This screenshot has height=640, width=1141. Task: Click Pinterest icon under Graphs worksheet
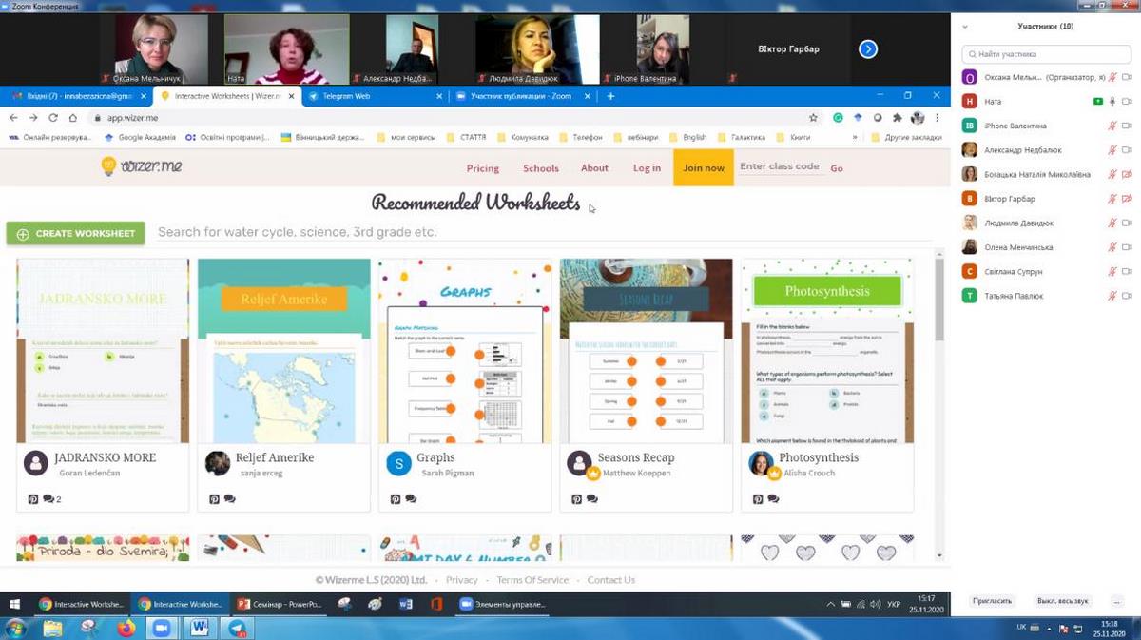[x=396, y=499]
